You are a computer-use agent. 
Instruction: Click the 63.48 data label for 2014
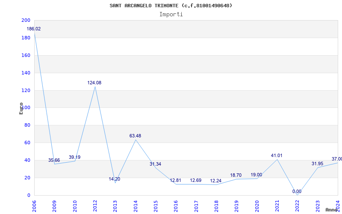click(x=135, y=136)
